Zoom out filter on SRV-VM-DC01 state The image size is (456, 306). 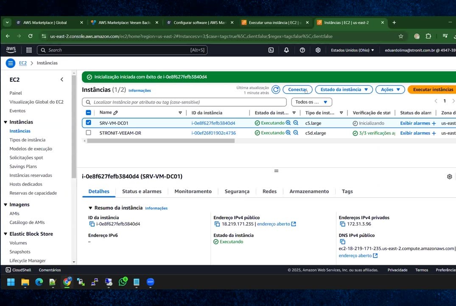(x=296, y=123)
